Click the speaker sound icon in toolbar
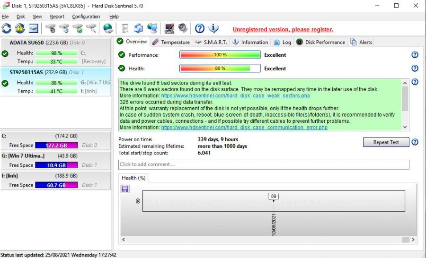Image resolution: width=426 pixels, height=258 pixels. pyautogui.click(x=183, y=29)
